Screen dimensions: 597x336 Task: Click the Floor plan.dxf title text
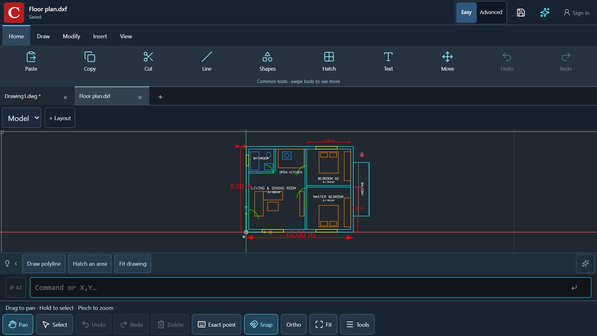[48, 9]
